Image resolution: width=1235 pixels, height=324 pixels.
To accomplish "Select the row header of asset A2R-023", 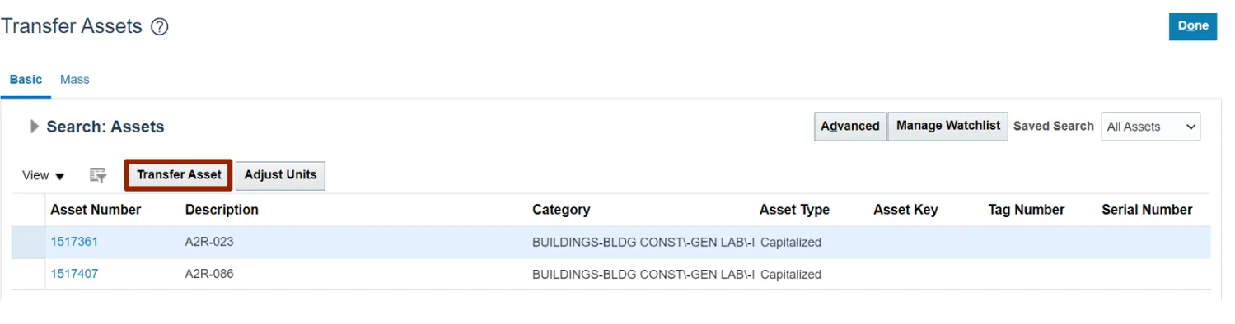I will click(28, 243).
